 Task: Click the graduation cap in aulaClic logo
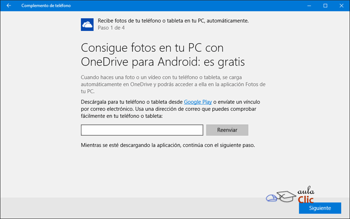(287, 196)
